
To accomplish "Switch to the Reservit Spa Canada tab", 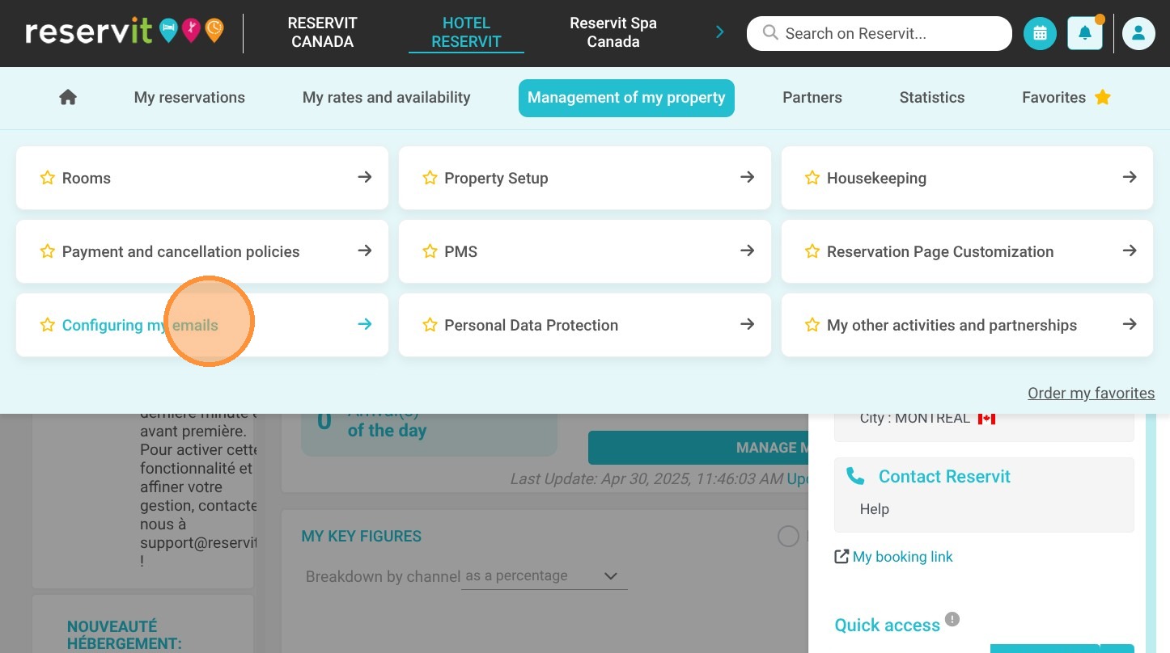I will click(613, 33).
